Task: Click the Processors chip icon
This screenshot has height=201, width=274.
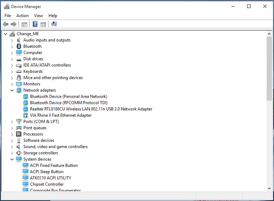Action: pos(19,134)
